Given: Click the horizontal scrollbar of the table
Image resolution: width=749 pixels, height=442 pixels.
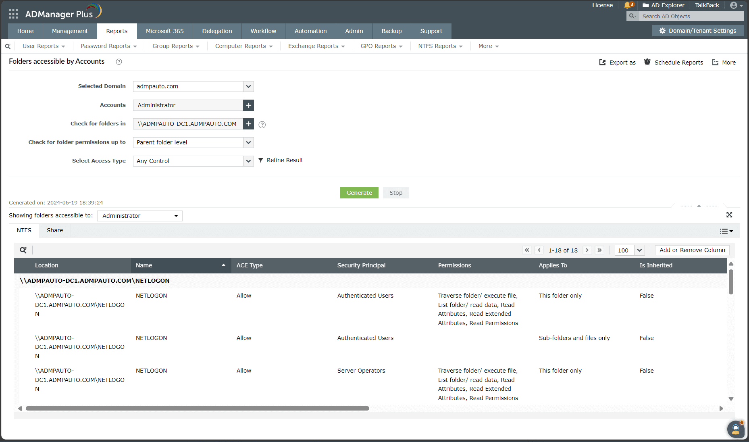Looking at the screenshot, I should coord(198,409).
